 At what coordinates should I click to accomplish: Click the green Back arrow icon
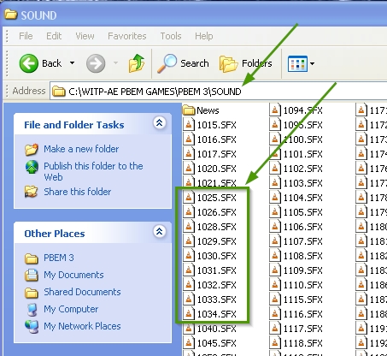[x=28, y=63]
